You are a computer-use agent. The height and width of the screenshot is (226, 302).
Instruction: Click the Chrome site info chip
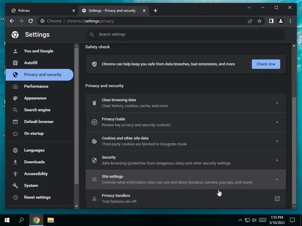click(51, 21)
